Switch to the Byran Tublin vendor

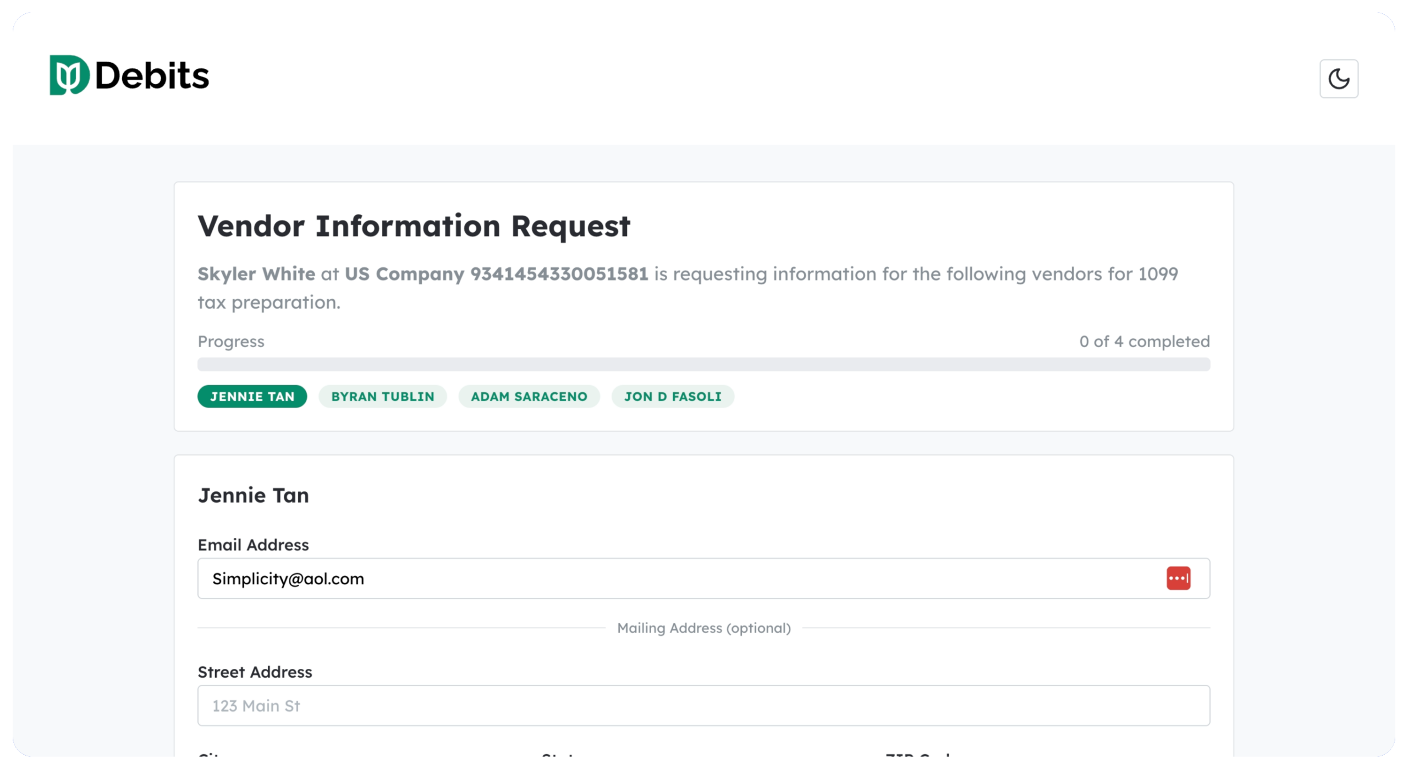click(382, 397)
